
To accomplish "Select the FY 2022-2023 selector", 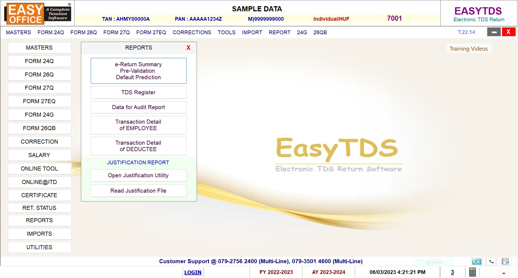I will 276,272.
